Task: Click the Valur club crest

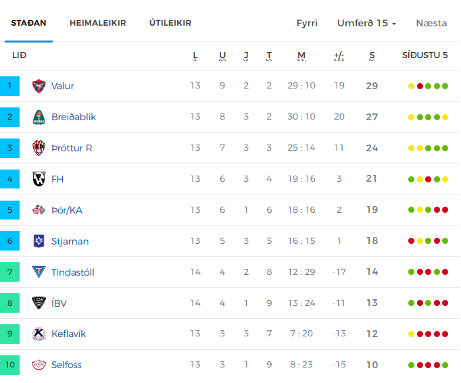Action: point(39,86)
